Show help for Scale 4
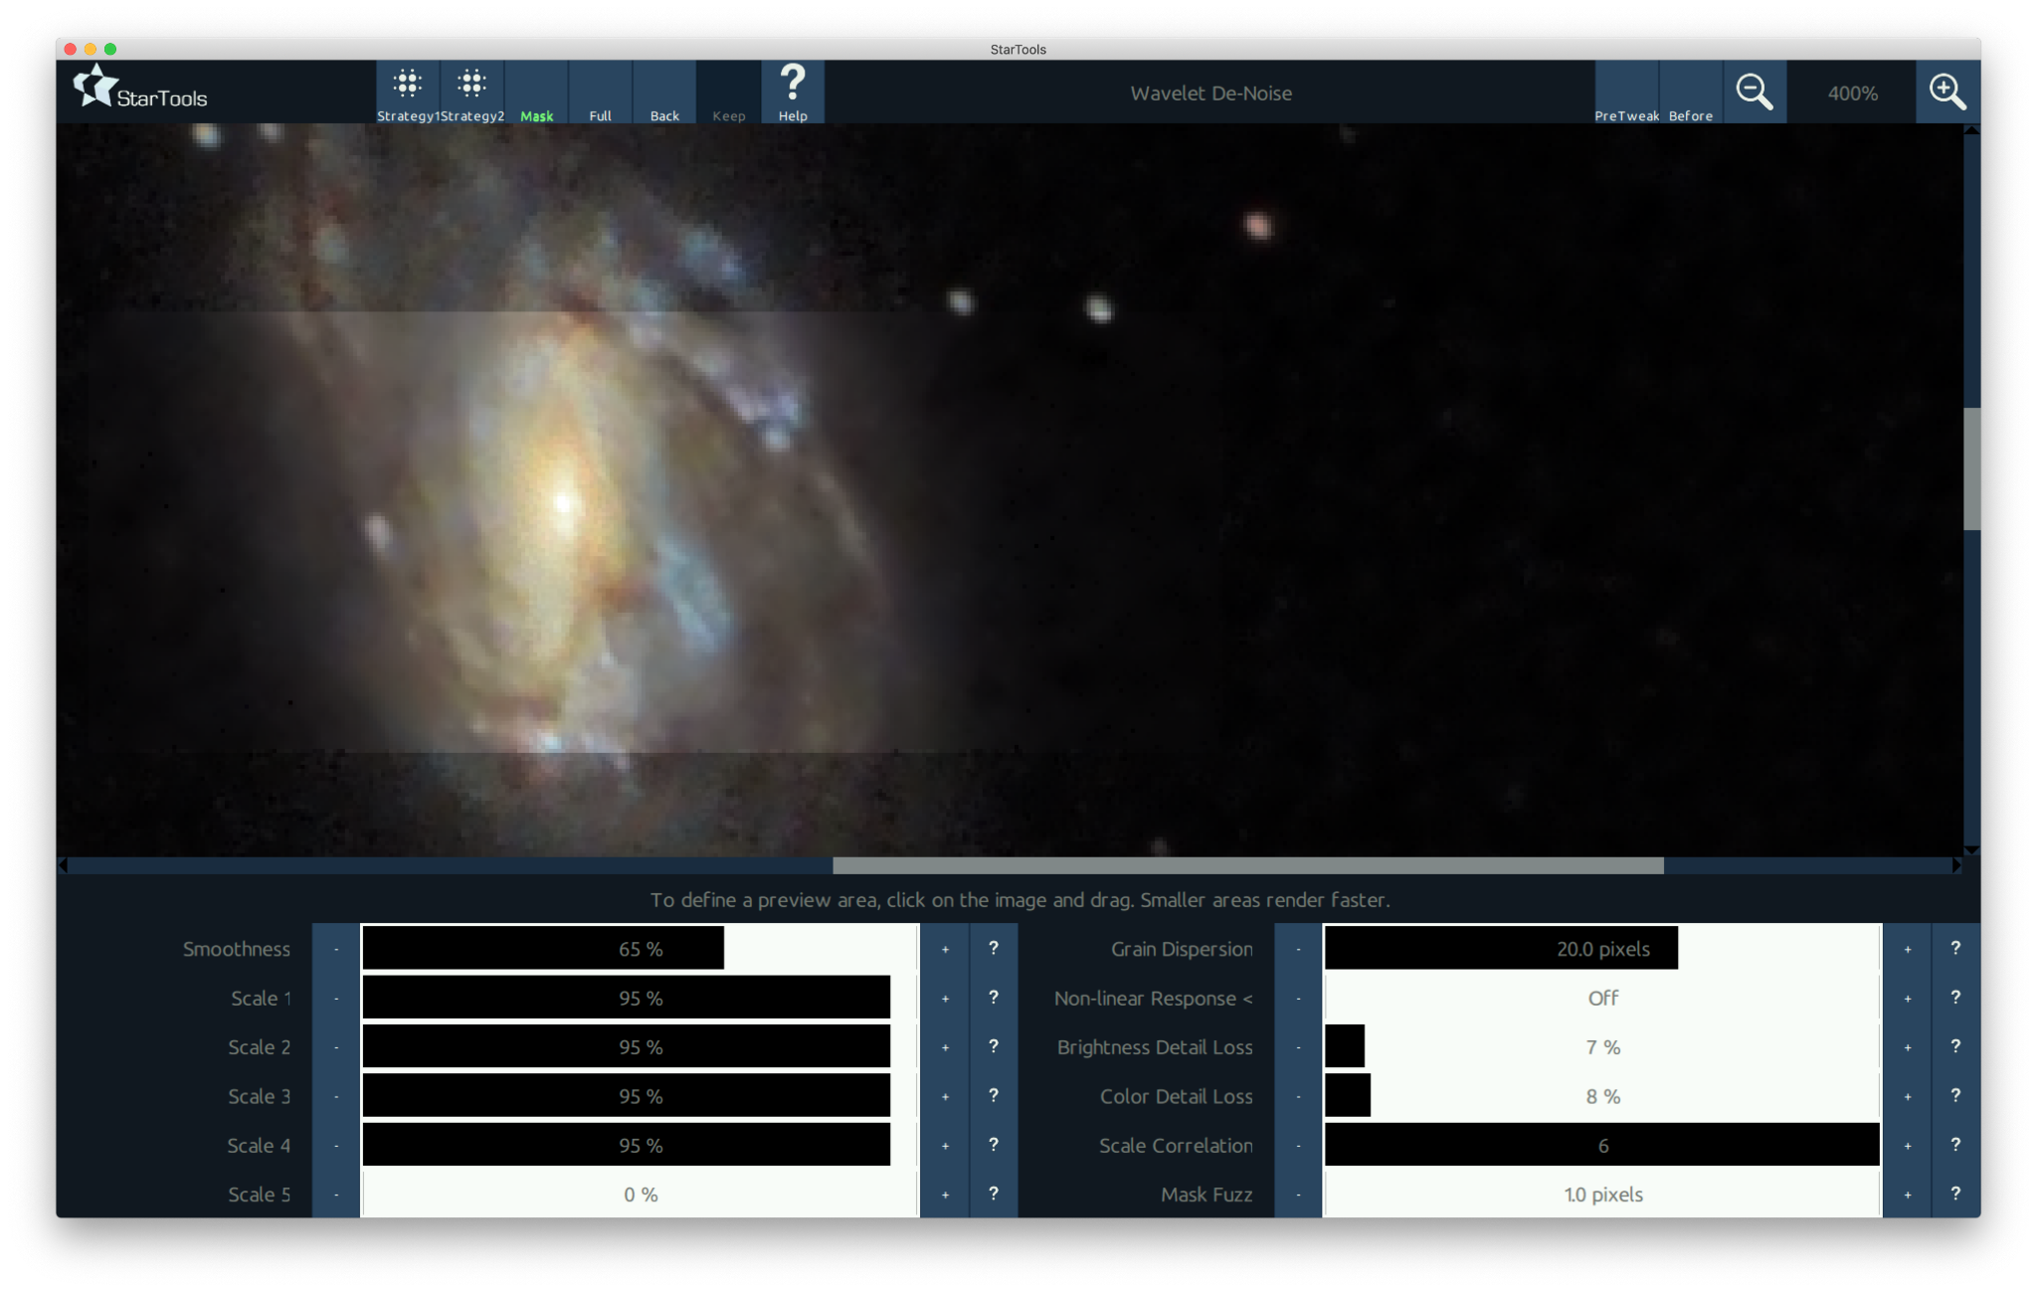This screenshot has width=2037, height=1292. tap(994, 1145)
